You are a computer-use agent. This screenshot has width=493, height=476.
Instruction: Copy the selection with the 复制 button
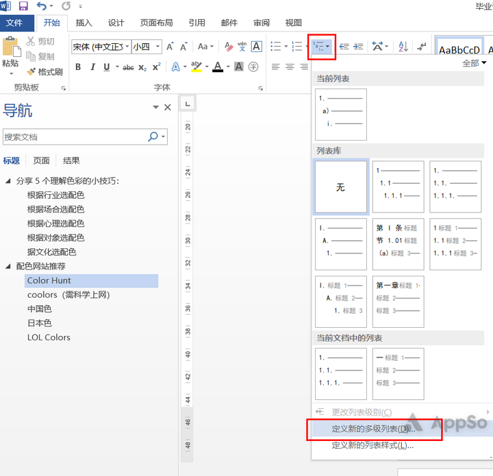[x=40, y=56]
